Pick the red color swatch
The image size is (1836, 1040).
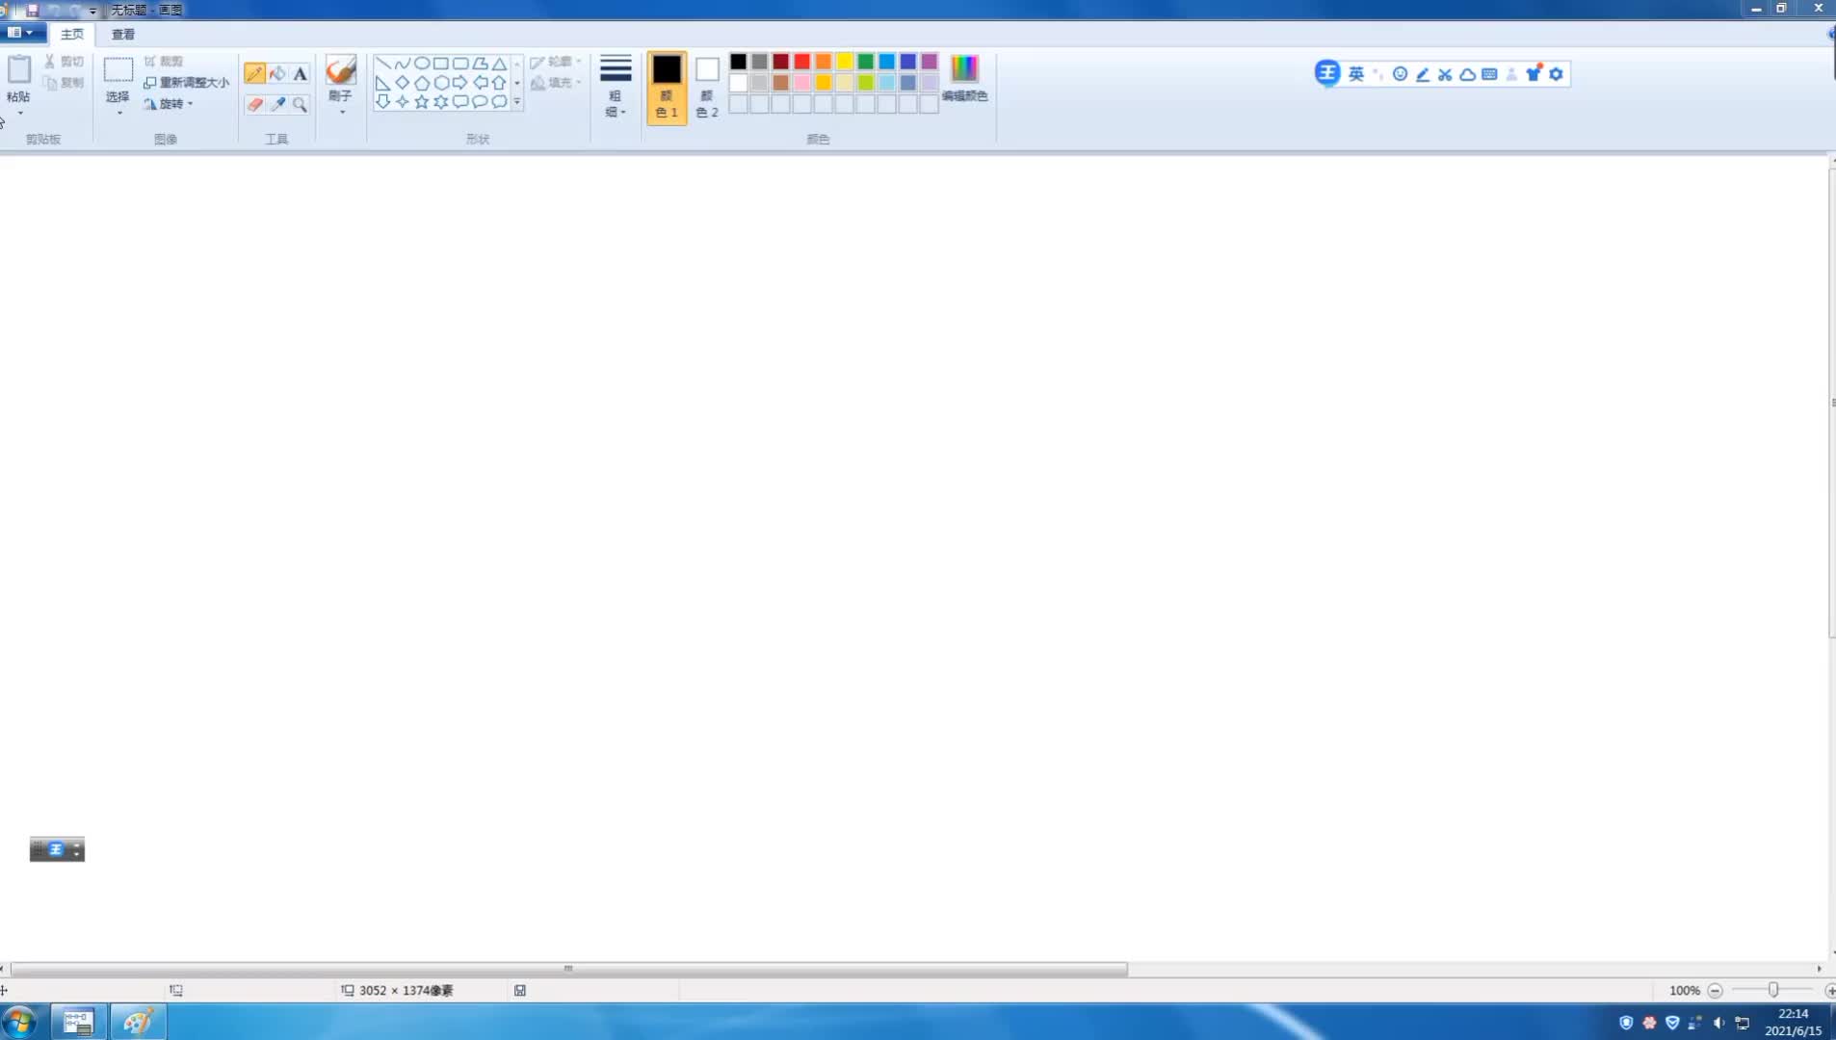(x=802, y=62)
